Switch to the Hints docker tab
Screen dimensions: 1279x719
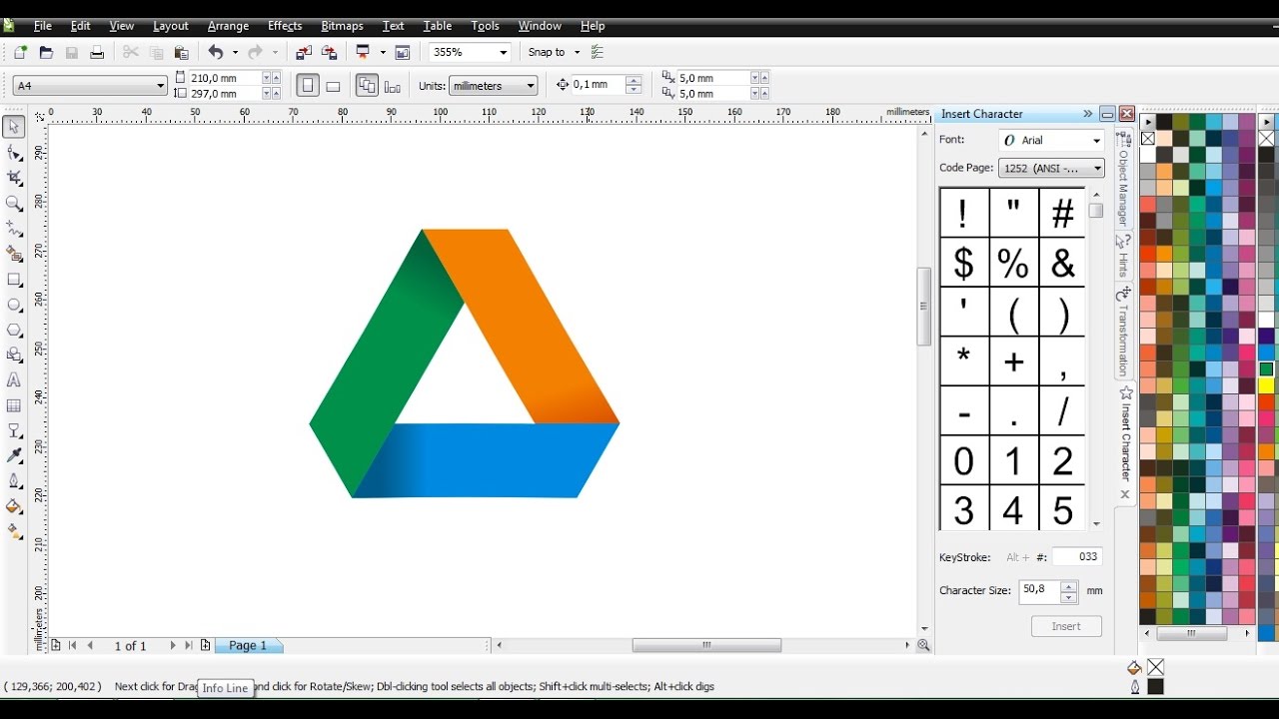(x=1124, y=257)
